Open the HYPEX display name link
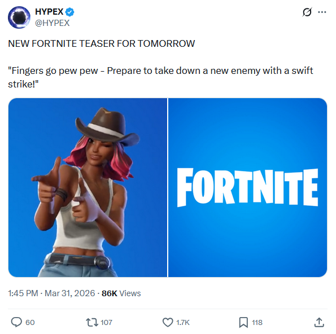Viewport: 336px width, 334px height. point(49,12)
